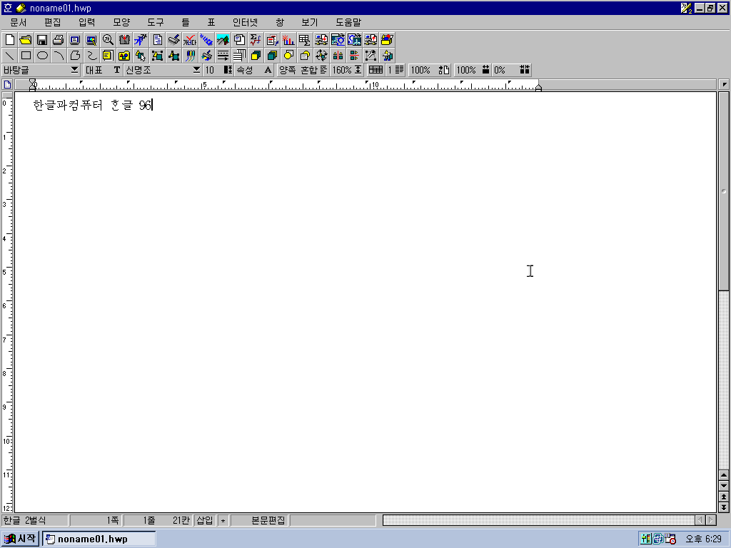The height and width of the screenshot is (548, 731).
Task: Select the ellipse drawing tool
Action: click(x=42, y=56)
